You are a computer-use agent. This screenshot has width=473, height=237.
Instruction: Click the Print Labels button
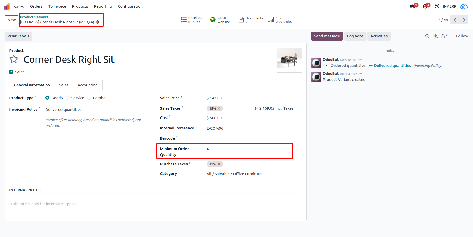18,36
